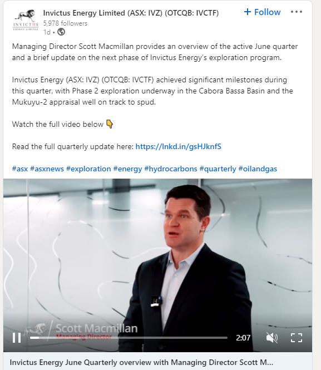Select the #exploration hashtag
This screenshot has width=321, height=370.
[88, 169]
